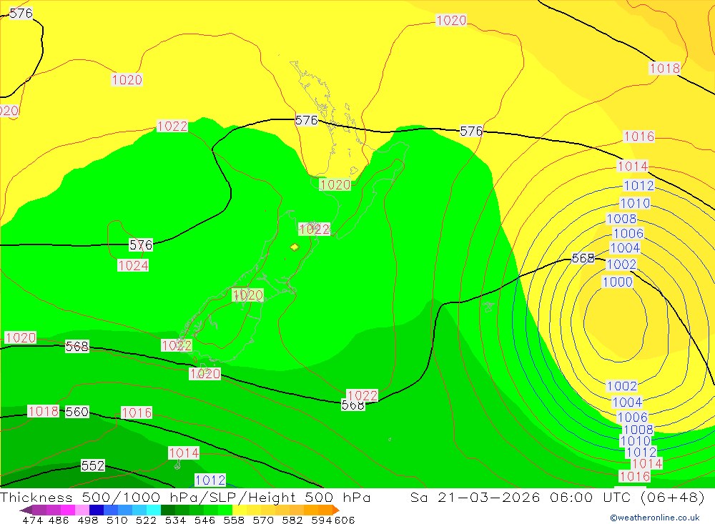This screenshot has width=715, height=524.
Task: Click the 582 legend value
Action: coord(292,520)
